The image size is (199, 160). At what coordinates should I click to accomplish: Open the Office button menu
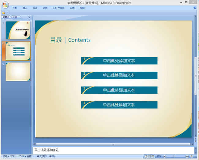pyautogui.click(x=5, y=5)
